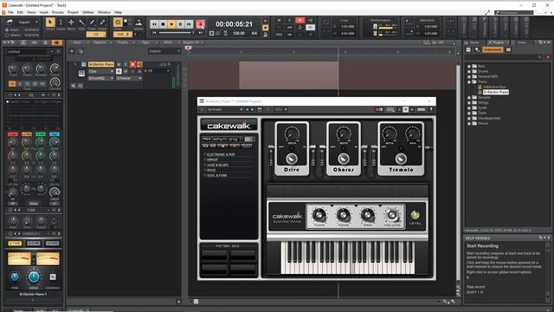
Task: Pin the SI-Electric Piano plugin window
Action: click(x=431, y=109)
